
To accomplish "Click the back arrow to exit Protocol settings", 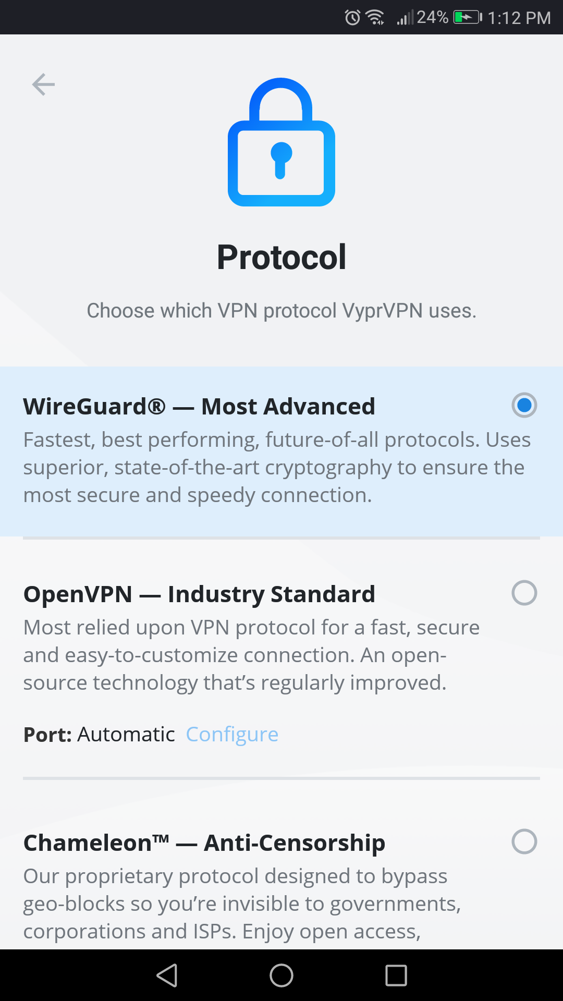I will (x=43, y=84).
